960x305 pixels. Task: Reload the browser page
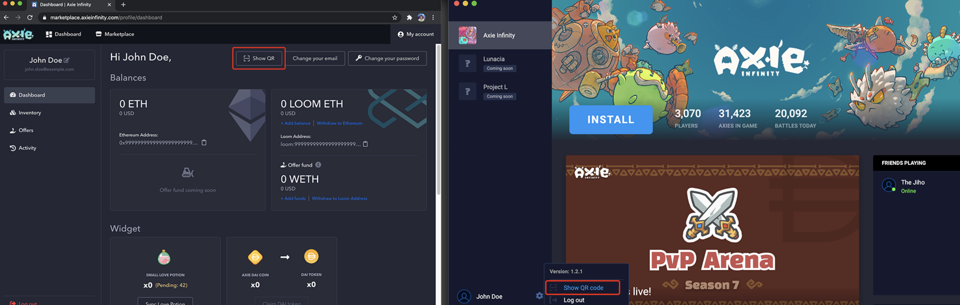(x=30, y=18)
